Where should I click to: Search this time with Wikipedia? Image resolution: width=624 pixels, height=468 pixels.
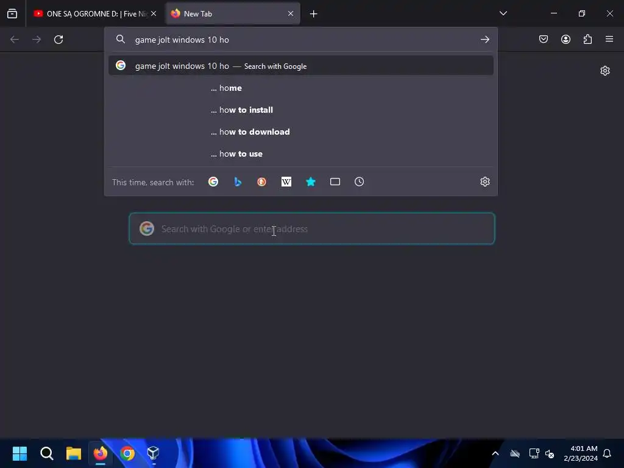[x=286, y=182]
